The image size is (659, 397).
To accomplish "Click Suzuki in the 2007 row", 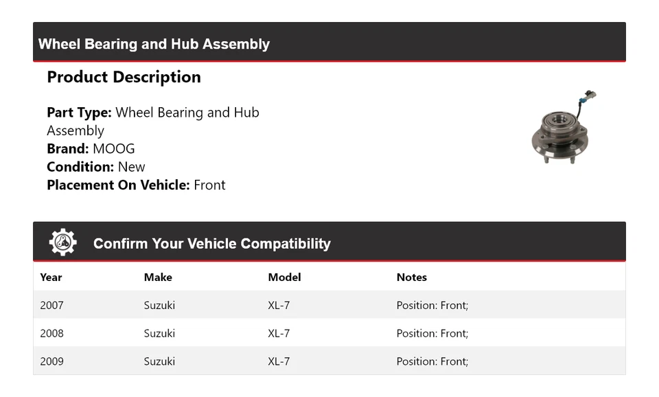I will tap(159, 305).
